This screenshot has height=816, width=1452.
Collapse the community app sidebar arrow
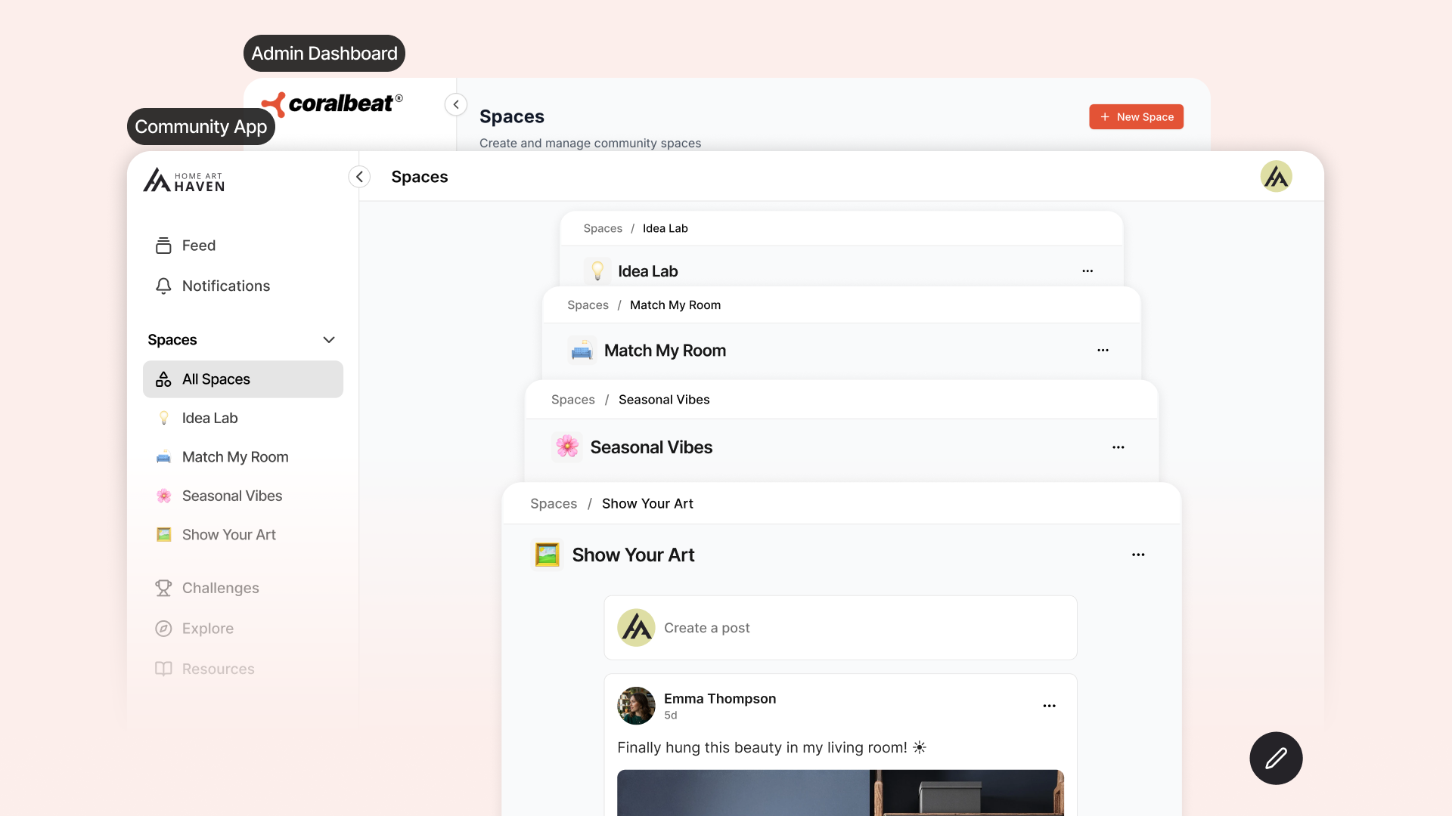(x=359, y=177)
